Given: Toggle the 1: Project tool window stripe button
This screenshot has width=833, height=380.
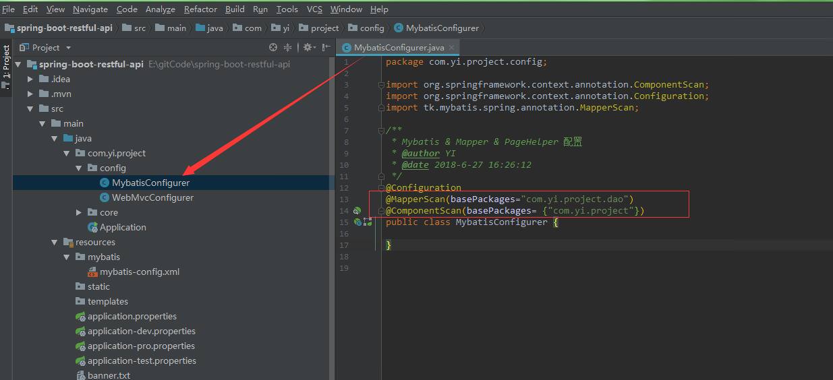Looking at the screenshot, I should tap(6, 69).
